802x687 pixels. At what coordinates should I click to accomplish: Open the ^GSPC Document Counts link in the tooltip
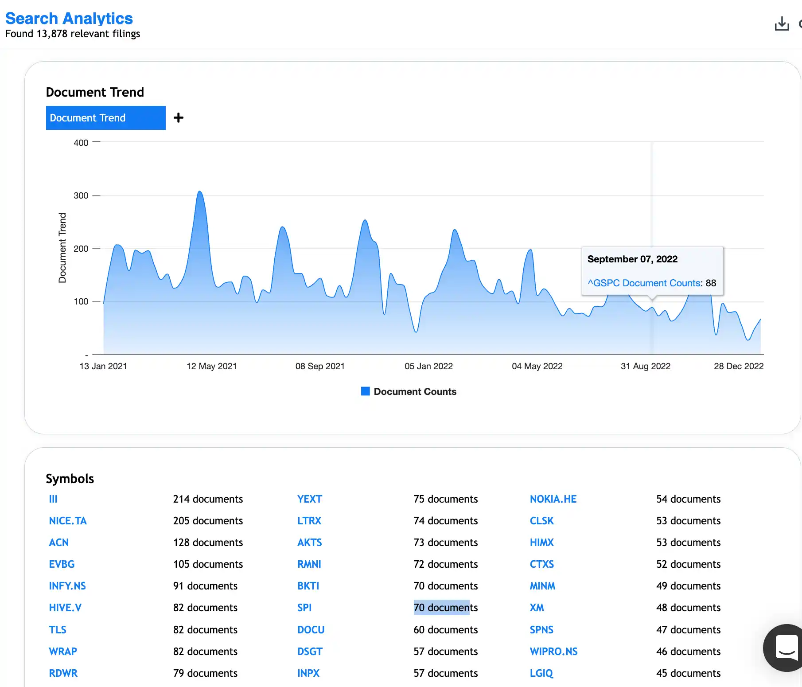pyautogui.click(x=643, y=283)
